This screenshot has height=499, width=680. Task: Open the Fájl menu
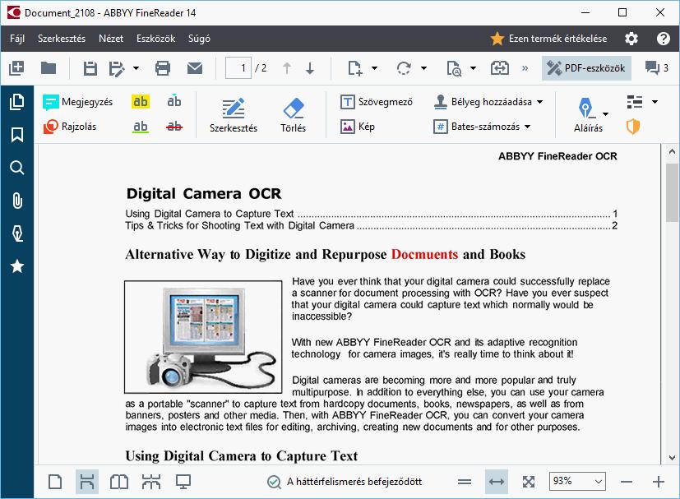tap(17, 39)
